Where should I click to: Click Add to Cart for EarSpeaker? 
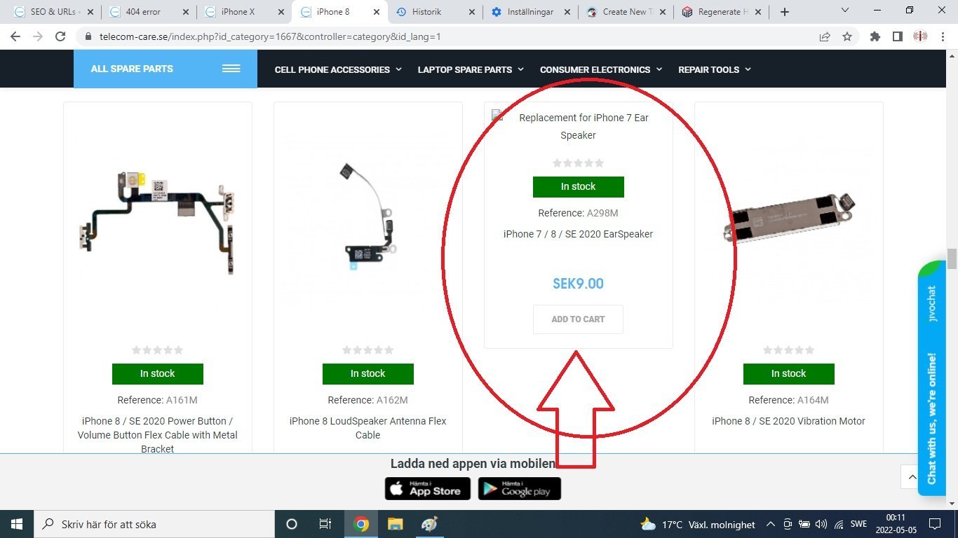(578, 319)
